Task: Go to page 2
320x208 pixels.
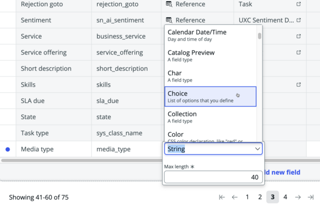Action: (260, 197)
